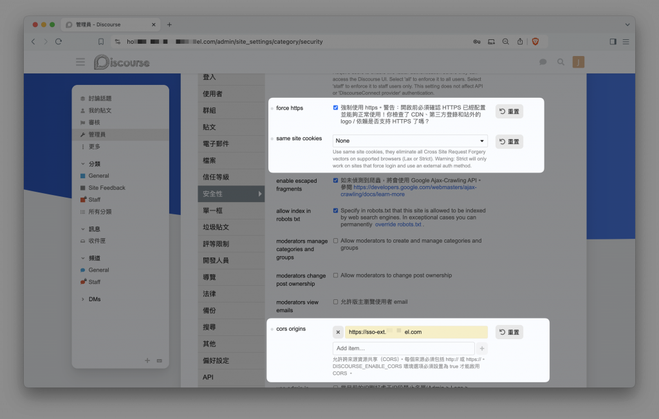Toggle enable escaped fragments checkbox

coord(335,180)
